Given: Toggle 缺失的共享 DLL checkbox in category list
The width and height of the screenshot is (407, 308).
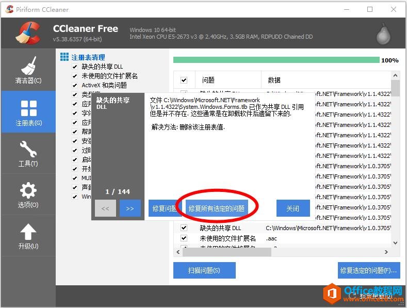Looking at the screenshot, I should tap(75, 67).
